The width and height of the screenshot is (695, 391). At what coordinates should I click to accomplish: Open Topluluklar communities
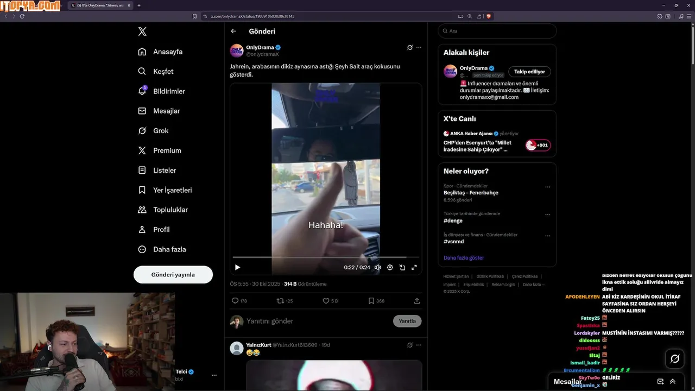163,210
